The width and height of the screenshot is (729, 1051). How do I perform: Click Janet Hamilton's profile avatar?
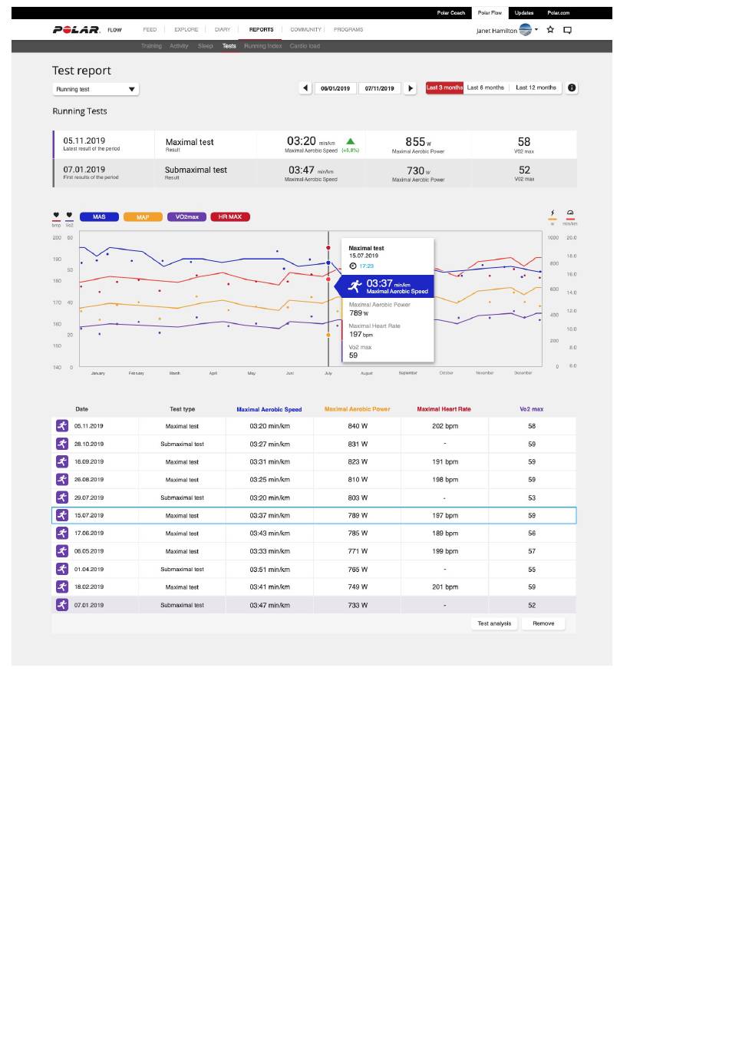(x=525, y=30)
